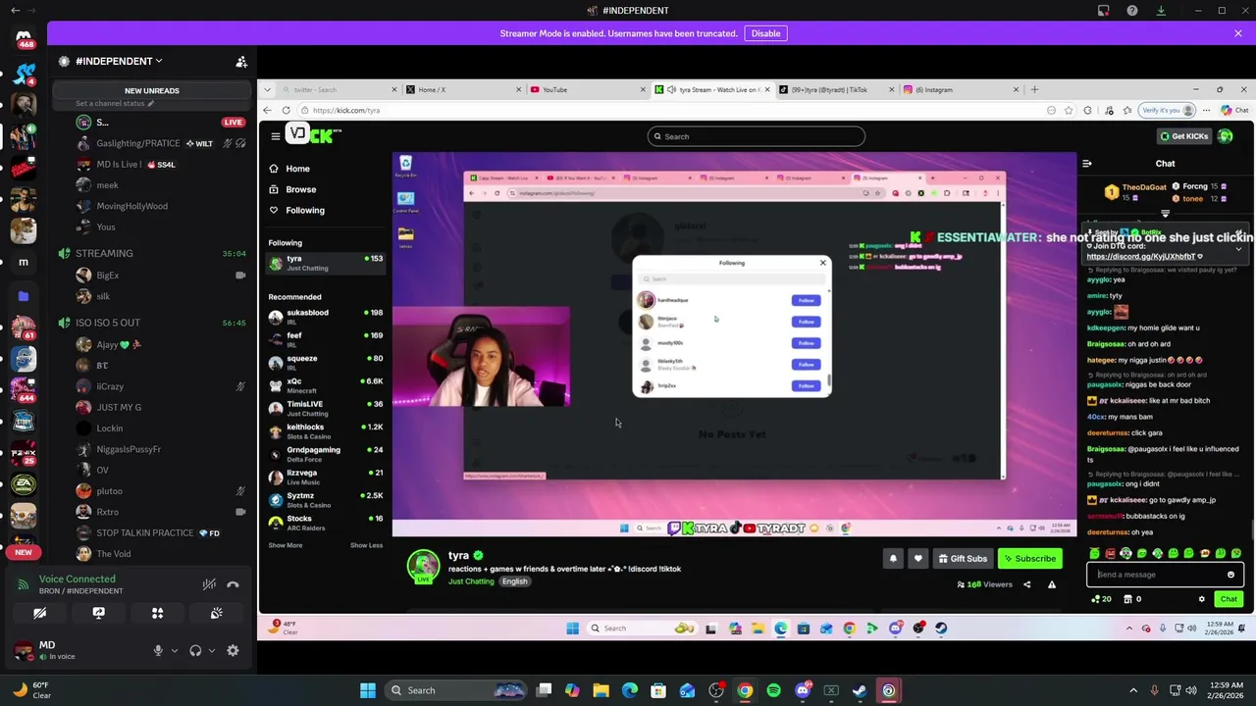This screenshot has width=1256, height=706.
Task: Go to Kick Home in sidebar
Action: click(297, 169)
